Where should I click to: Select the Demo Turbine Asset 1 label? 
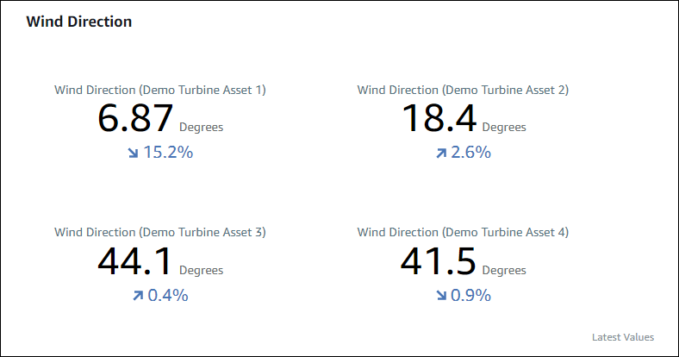coord(159,90)
